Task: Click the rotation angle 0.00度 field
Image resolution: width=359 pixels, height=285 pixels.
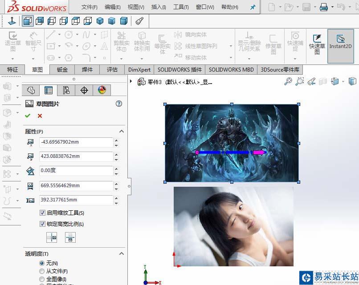Action: click(x=76, y=171)
